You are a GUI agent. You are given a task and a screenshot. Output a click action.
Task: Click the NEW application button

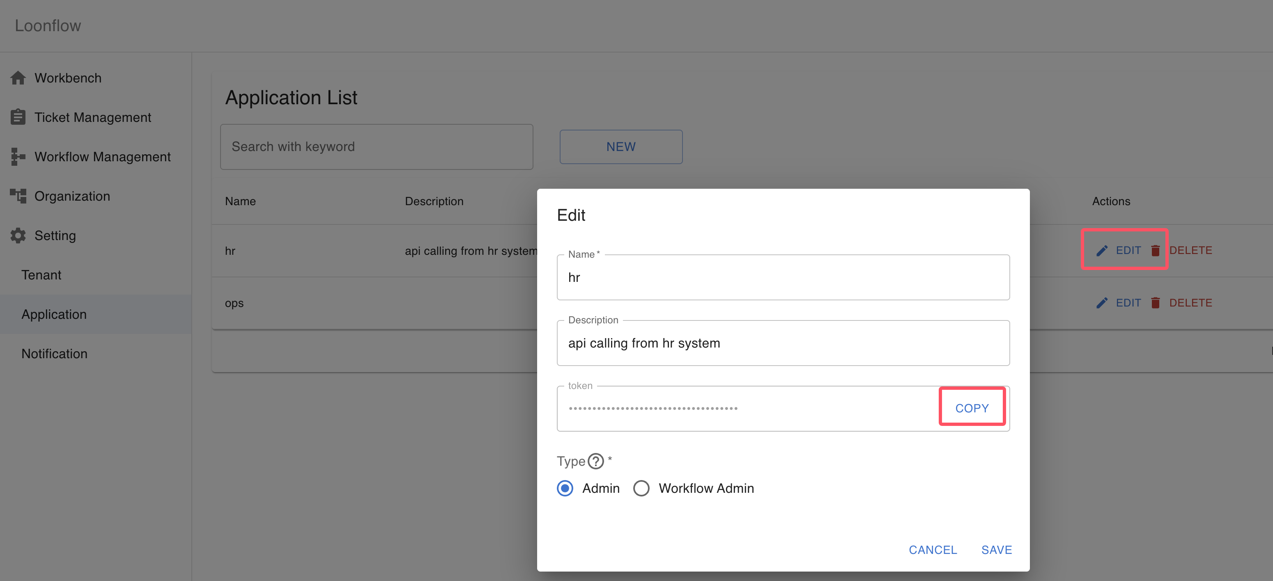point(620,146)
